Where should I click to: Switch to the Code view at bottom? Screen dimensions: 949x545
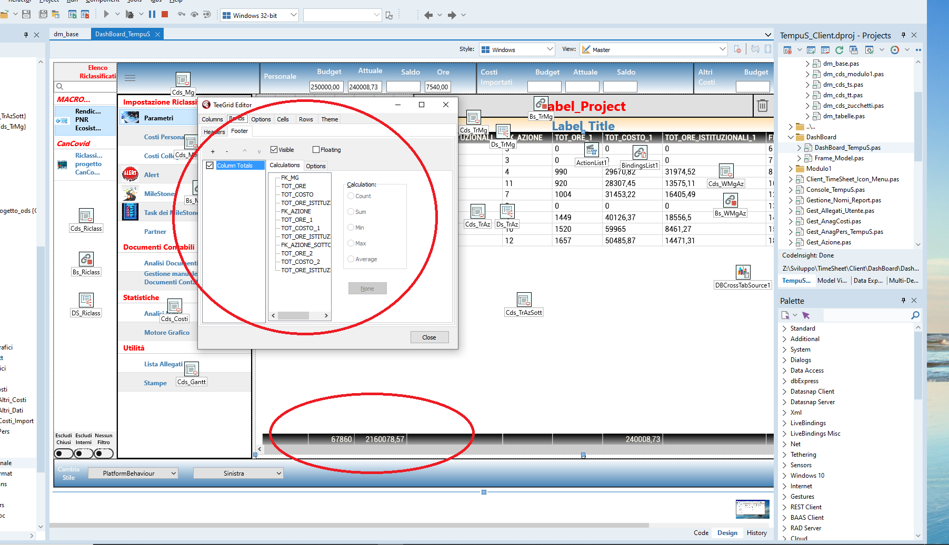[701, 533]
